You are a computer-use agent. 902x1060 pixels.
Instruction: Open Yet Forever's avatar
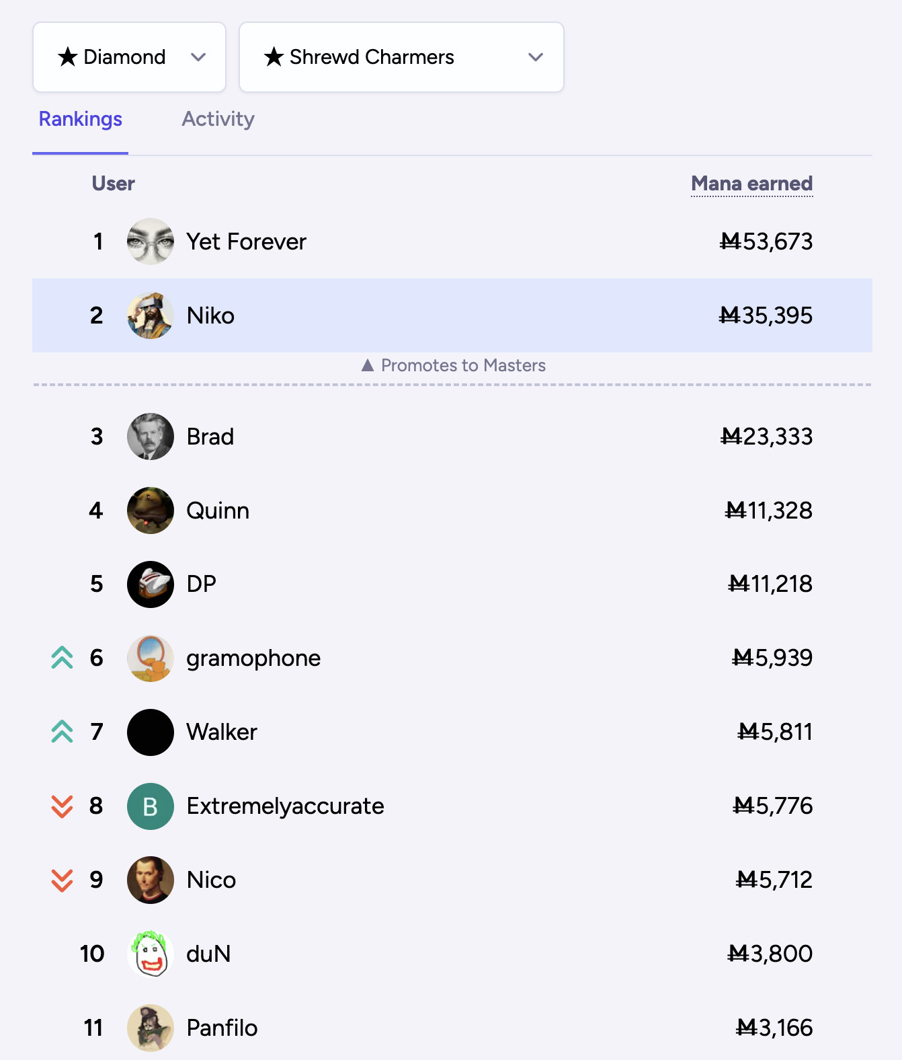(151, 241)
